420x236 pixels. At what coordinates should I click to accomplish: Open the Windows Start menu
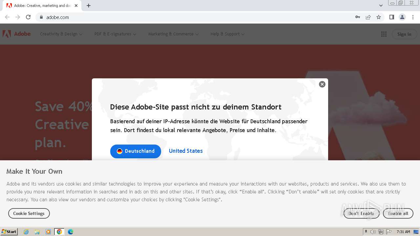point(9,232)
